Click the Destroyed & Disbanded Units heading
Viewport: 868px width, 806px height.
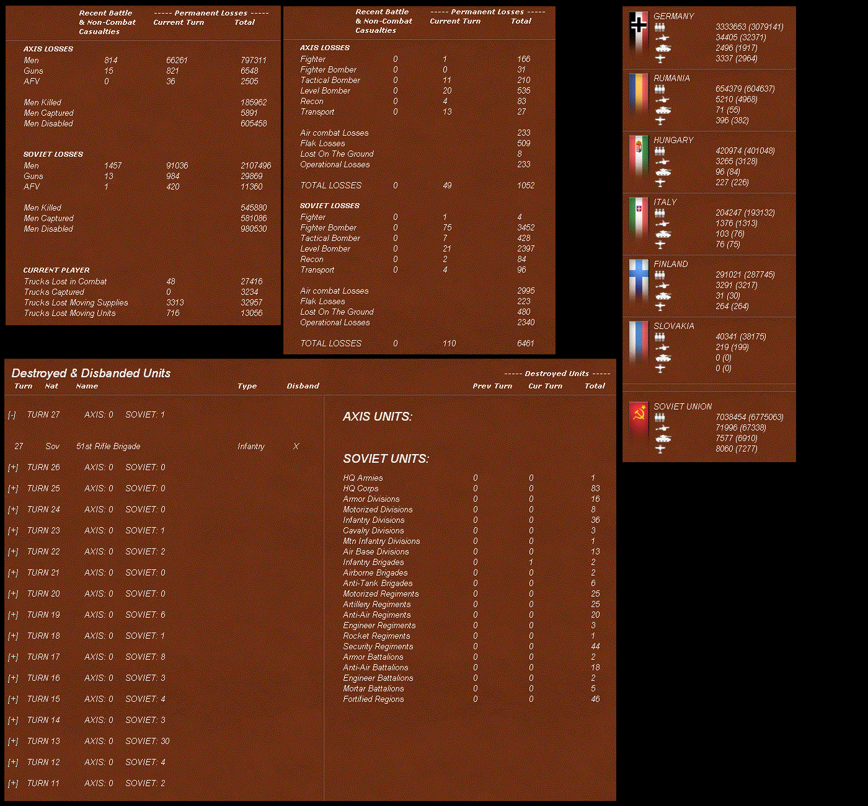tap(91, 374)
